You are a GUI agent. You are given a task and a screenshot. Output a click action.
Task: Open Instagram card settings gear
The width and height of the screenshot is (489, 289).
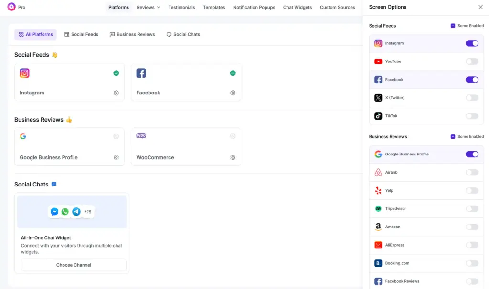point(116,93)
